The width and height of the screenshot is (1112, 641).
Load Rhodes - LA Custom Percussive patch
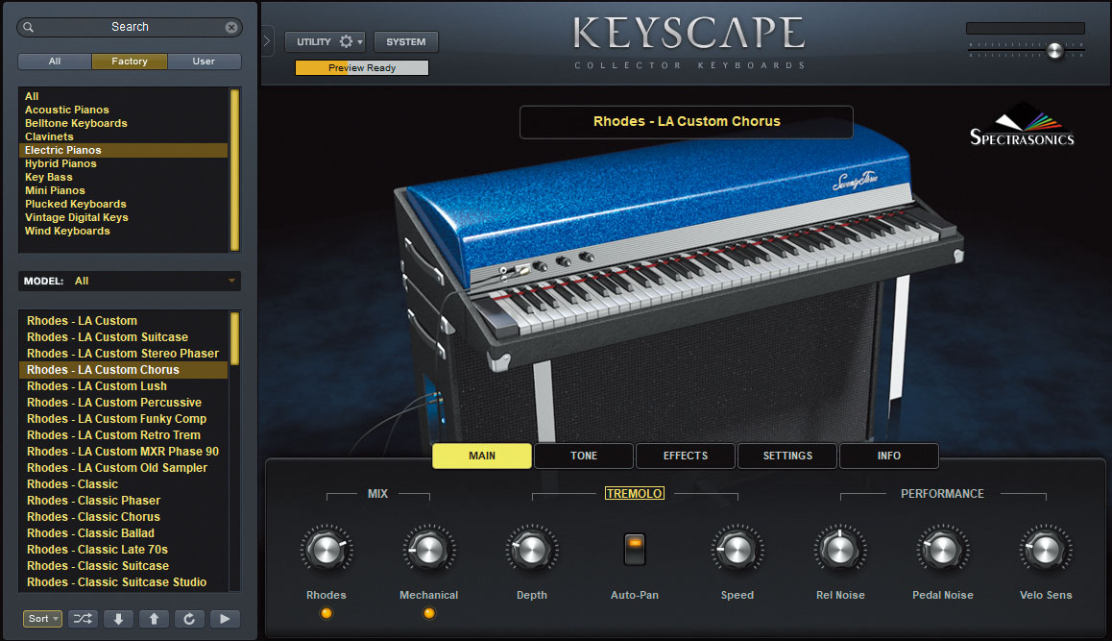124,403
